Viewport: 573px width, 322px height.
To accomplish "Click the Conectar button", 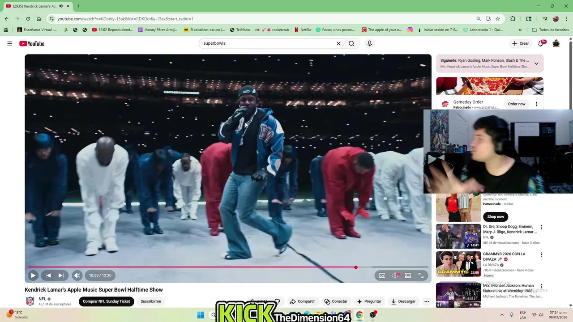I will (336, 301).
